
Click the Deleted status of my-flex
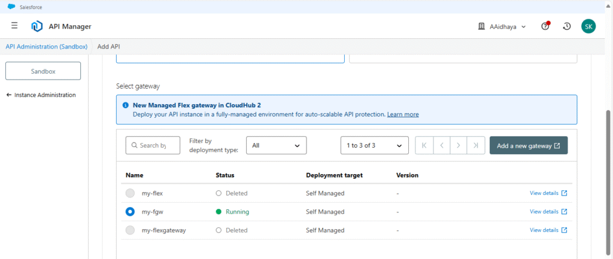click(x=232, y=193)
